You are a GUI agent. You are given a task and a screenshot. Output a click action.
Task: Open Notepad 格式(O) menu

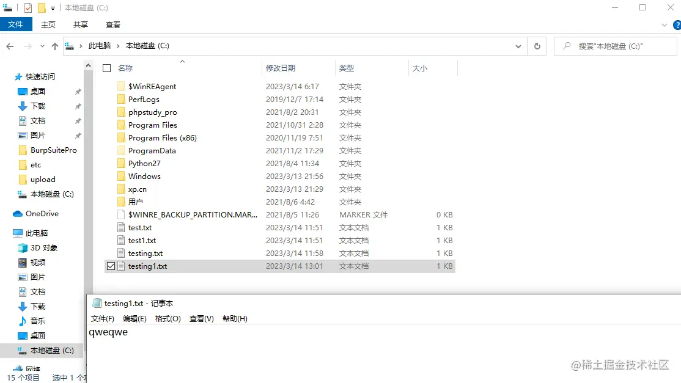coord(167,319)
